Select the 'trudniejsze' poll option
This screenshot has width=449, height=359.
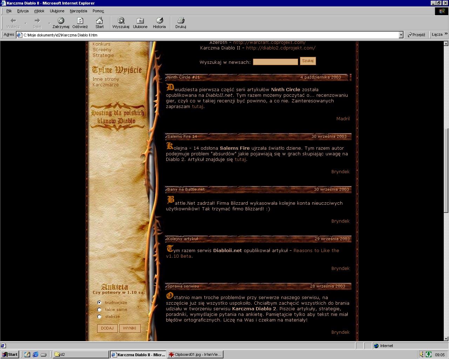99,303
